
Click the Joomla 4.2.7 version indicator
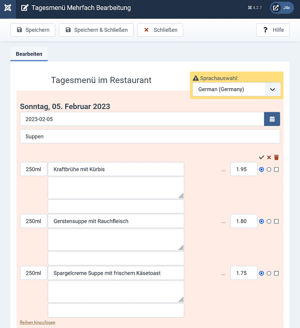point(254,8)
